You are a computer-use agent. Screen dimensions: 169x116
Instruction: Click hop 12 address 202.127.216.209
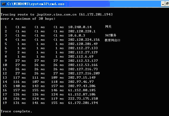(x=84, y=73)
